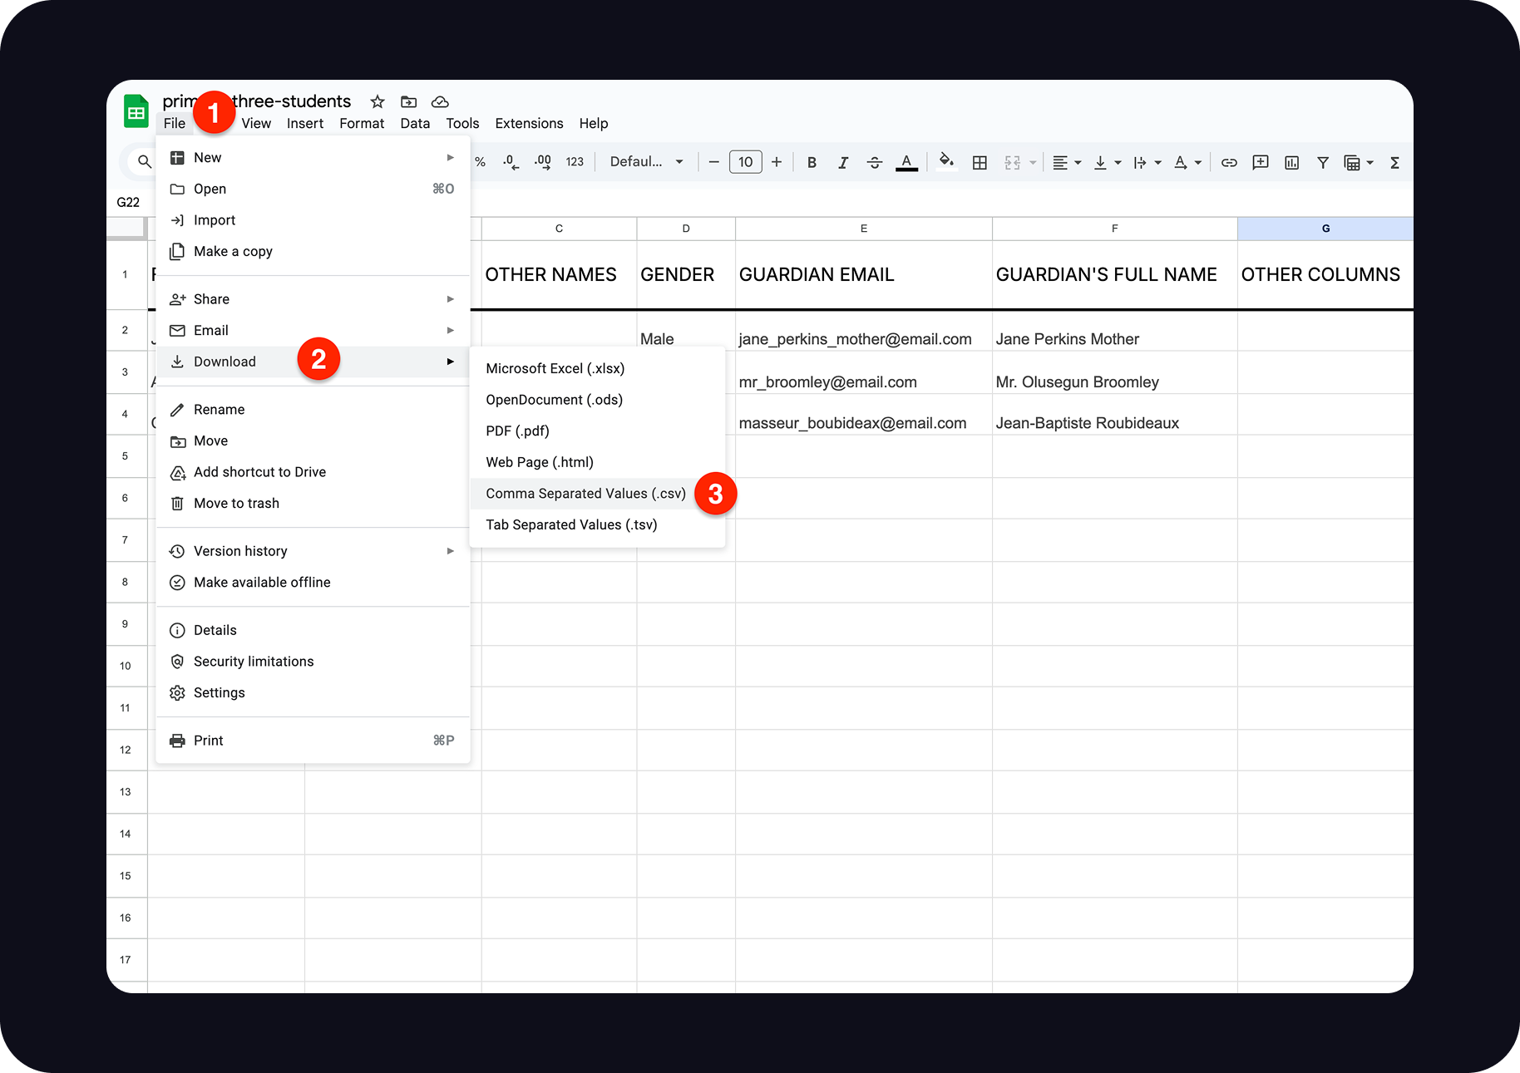Toggle Make available offline
The height and width of the screenshot is (1073, 1520).
313,583
